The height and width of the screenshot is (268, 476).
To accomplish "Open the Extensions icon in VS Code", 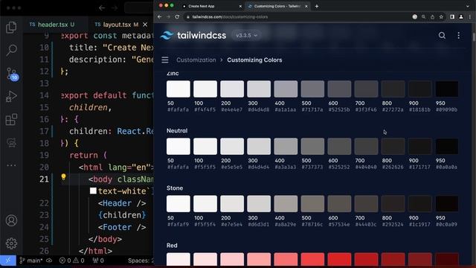I will tap(11, 119).
